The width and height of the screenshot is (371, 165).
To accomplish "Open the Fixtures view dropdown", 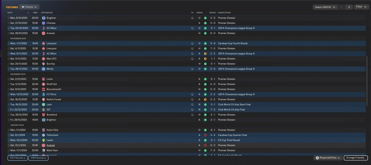I will [x=29, y=7].
